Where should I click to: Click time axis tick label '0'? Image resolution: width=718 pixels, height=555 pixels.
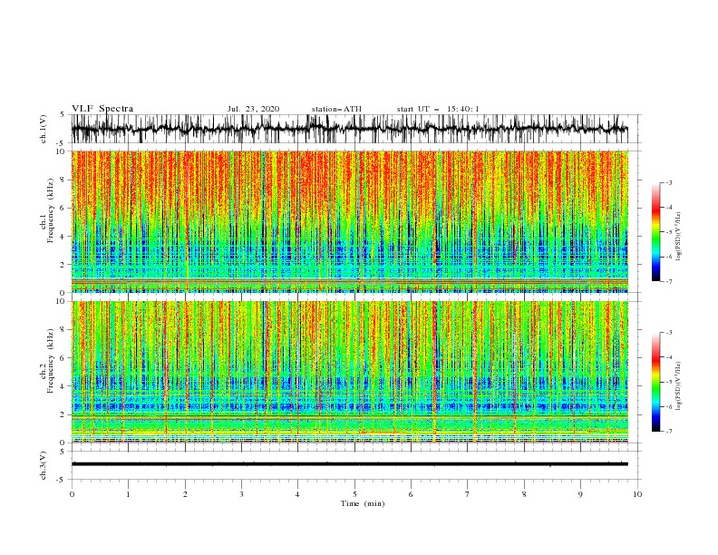tap(72, 494)
